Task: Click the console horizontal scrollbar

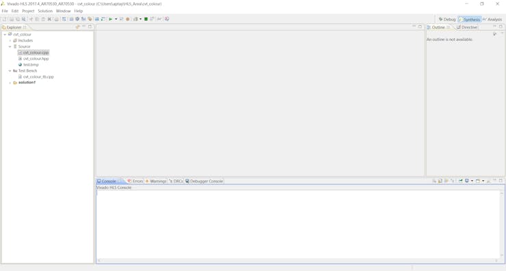Action: (x=297, y=260)
